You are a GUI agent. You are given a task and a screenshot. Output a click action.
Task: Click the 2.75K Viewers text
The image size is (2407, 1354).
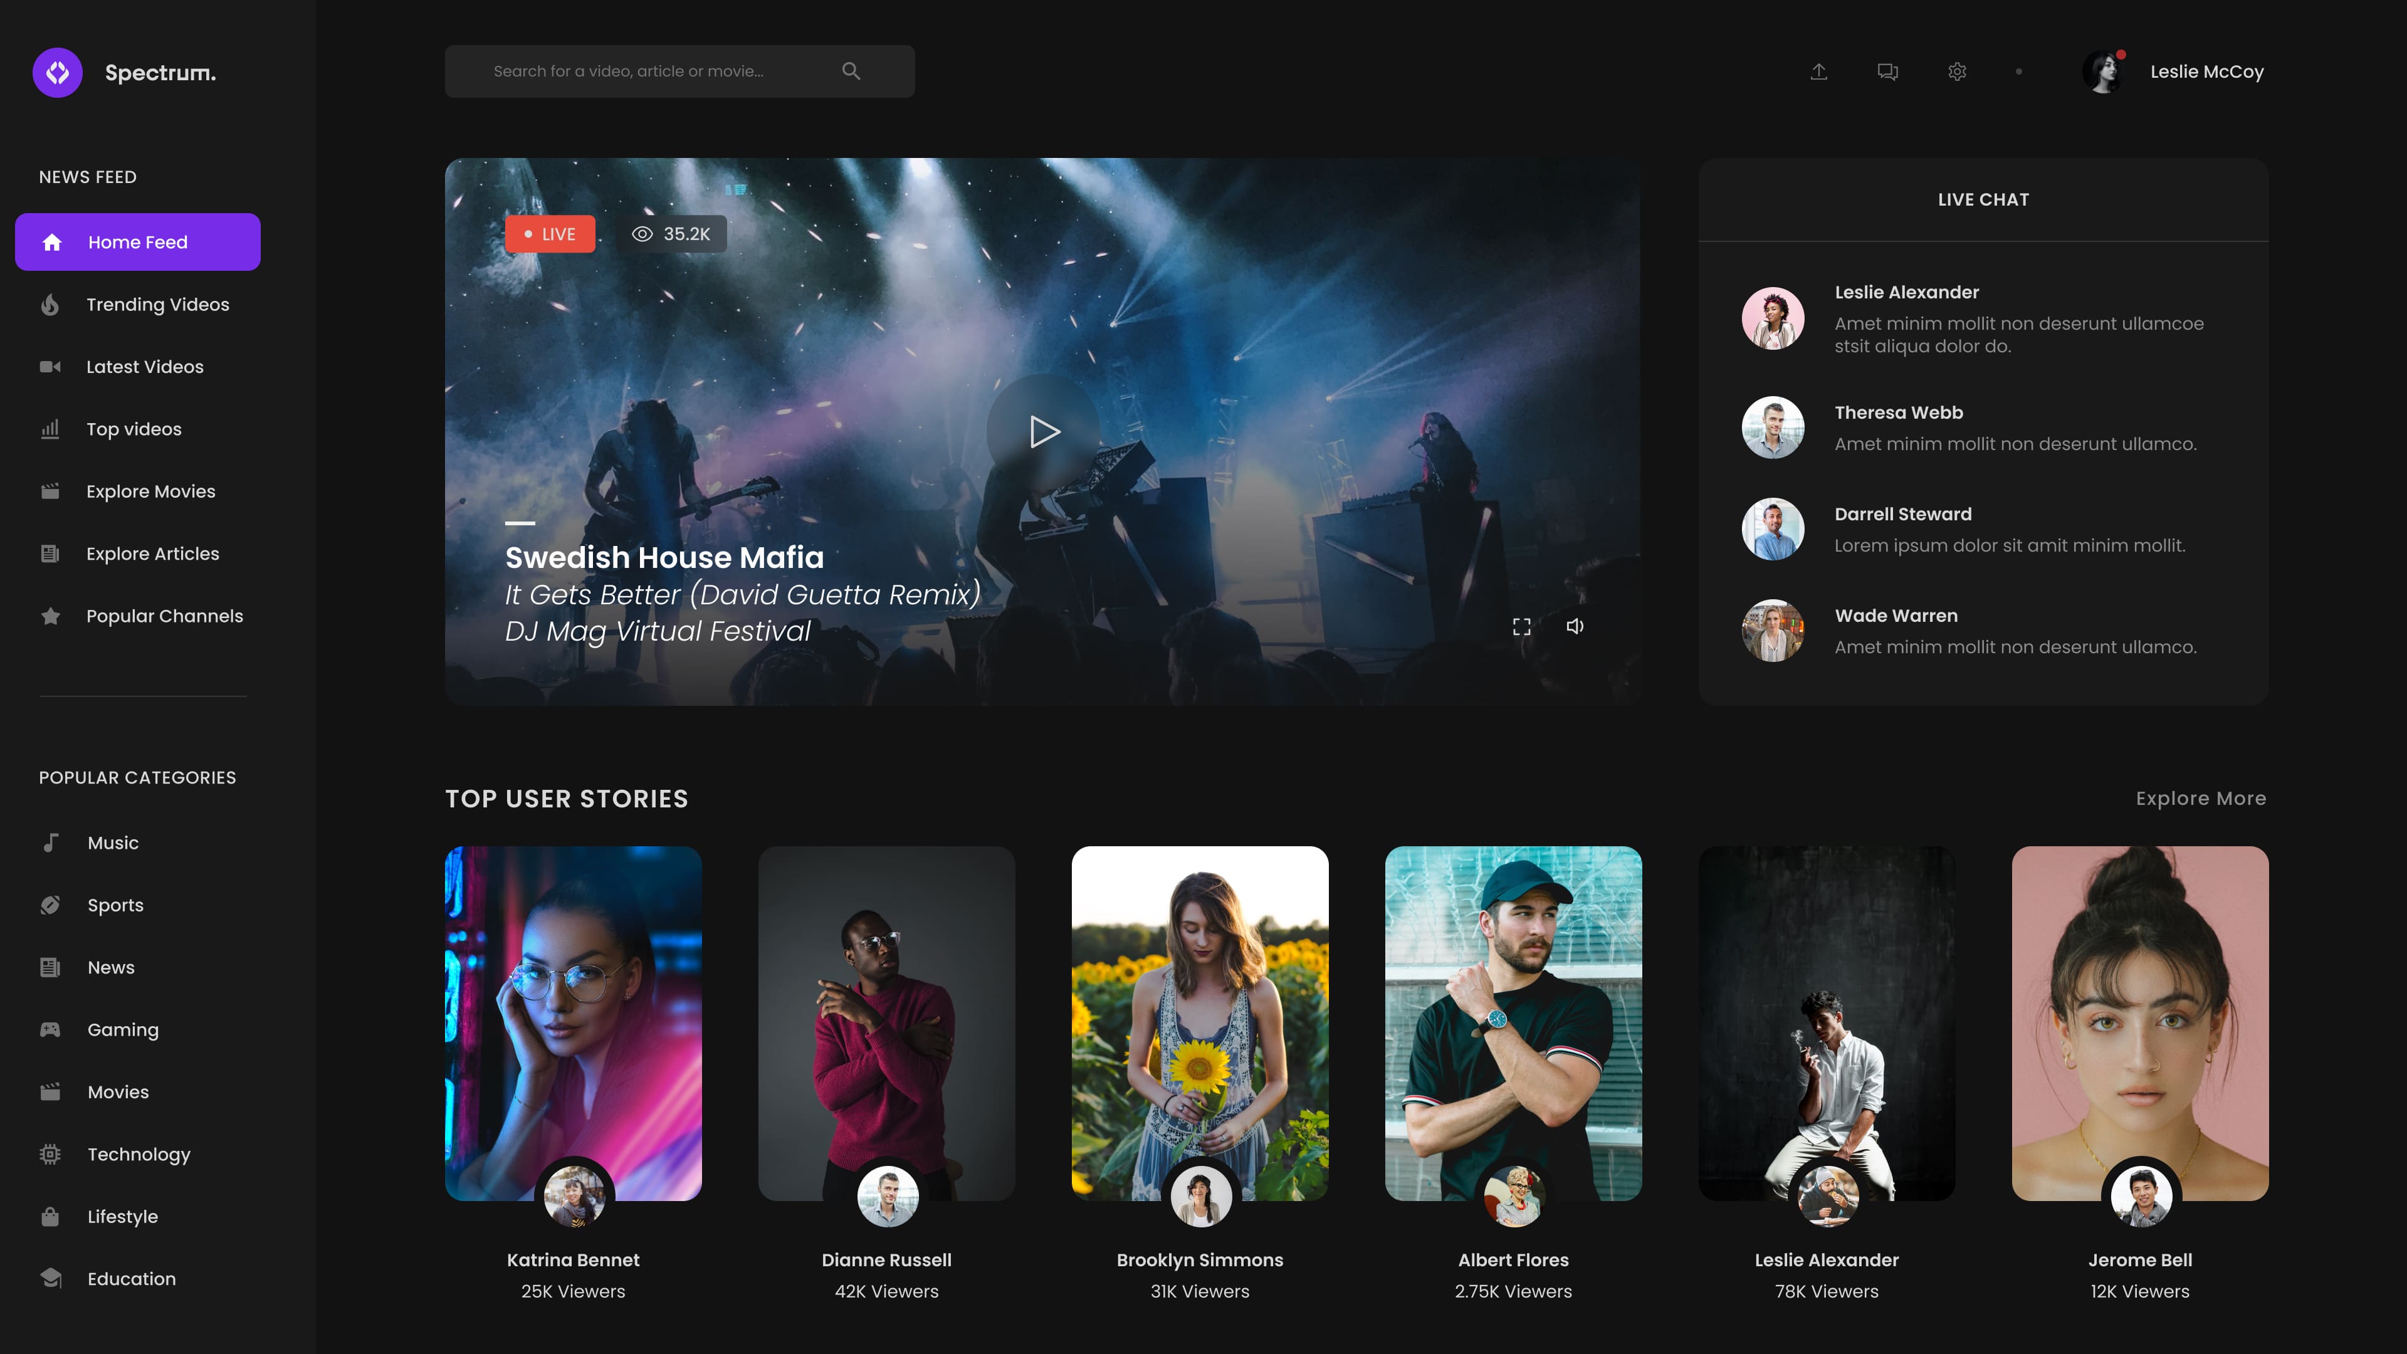[1513, 1291]
